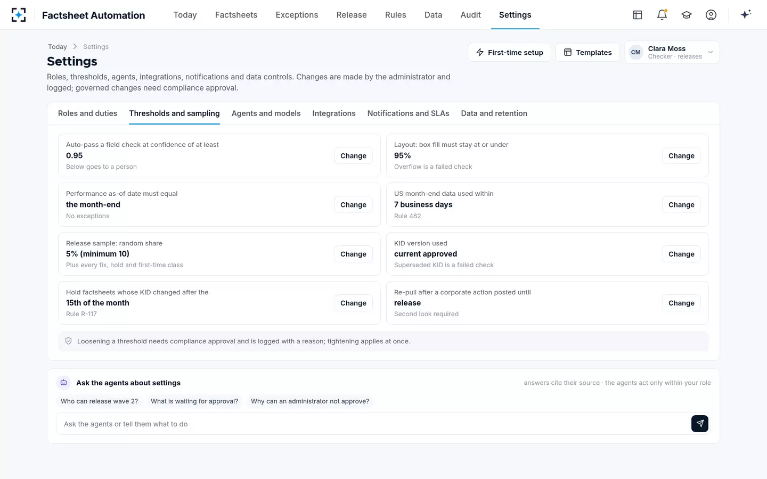Change the 7 business days setting
The image size is (767, 479).
tap(681, 204)
